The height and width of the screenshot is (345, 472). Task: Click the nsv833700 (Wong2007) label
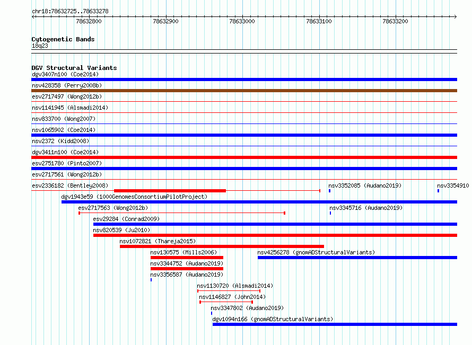(64, 119)
